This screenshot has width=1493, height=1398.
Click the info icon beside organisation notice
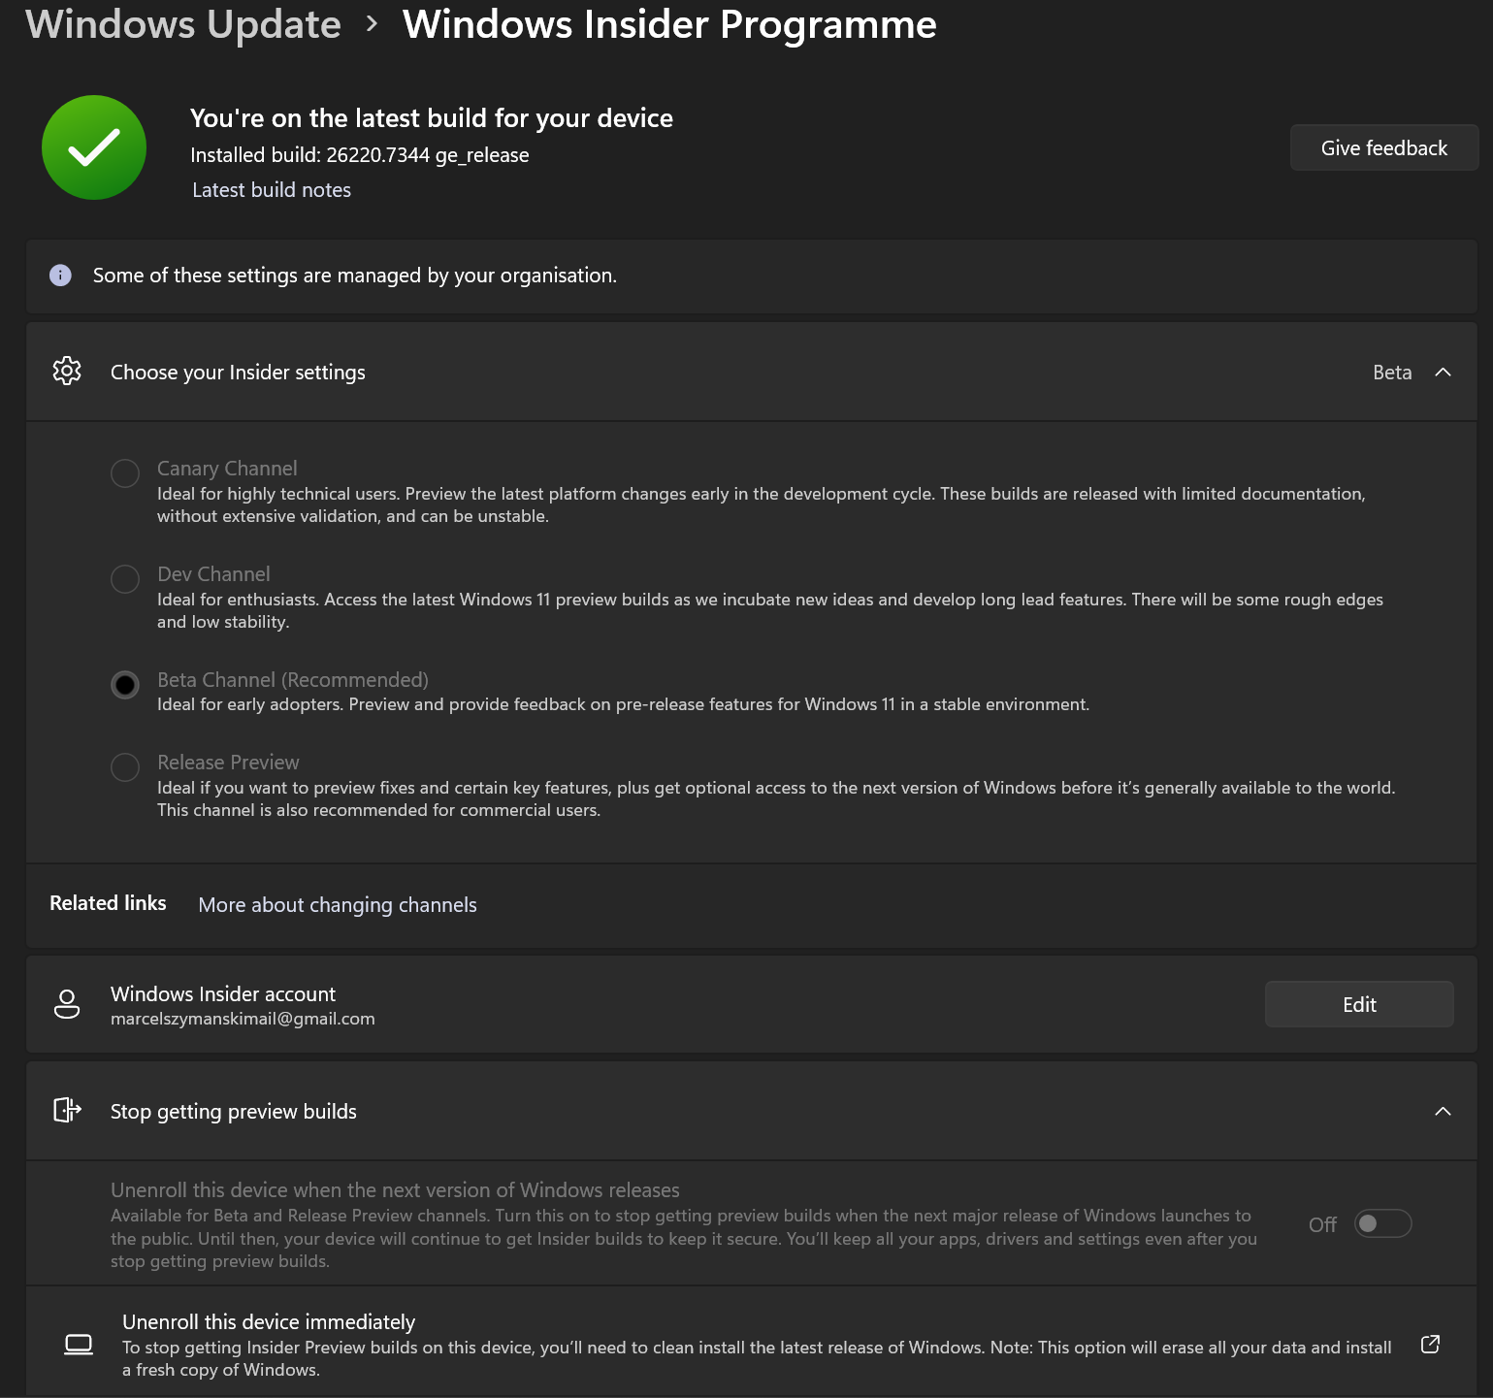[x=60, y=276]
